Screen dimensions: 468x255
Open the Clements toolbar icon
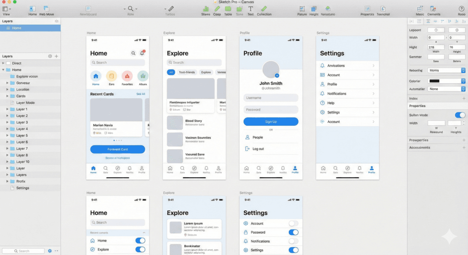433,9
